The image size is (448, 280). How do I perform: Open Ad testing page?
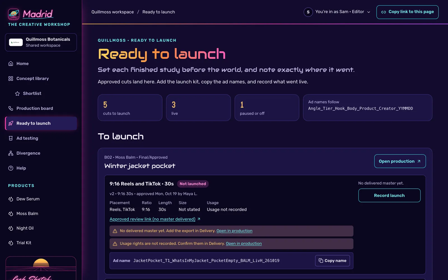tap(41, 138)
